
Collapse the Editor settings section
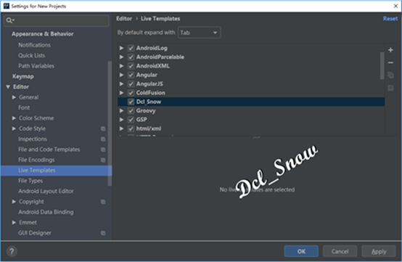[8, 87]
